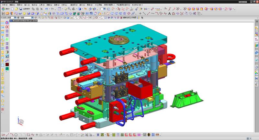Select the Line sketch tool in bottom toolbar

tap(7, 135)
